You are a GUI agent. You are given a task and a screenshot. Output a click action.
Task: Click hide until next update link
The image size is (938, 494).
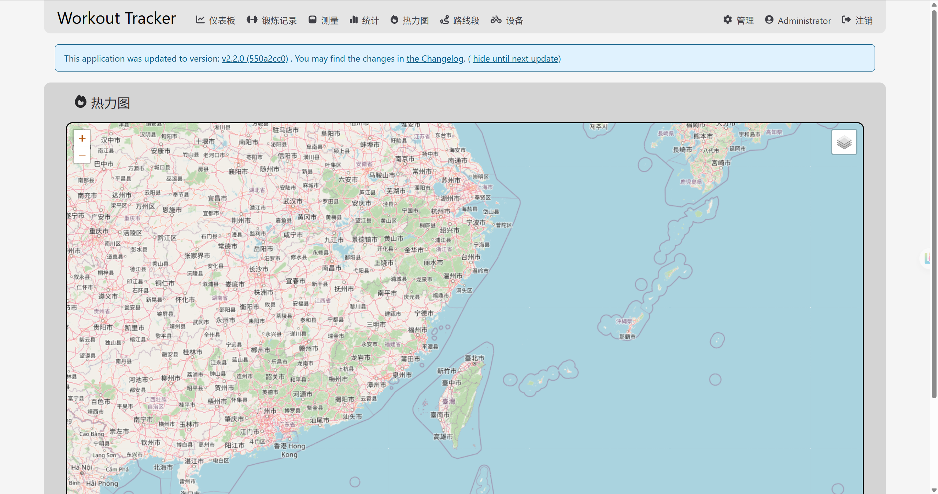click(516, 59)
